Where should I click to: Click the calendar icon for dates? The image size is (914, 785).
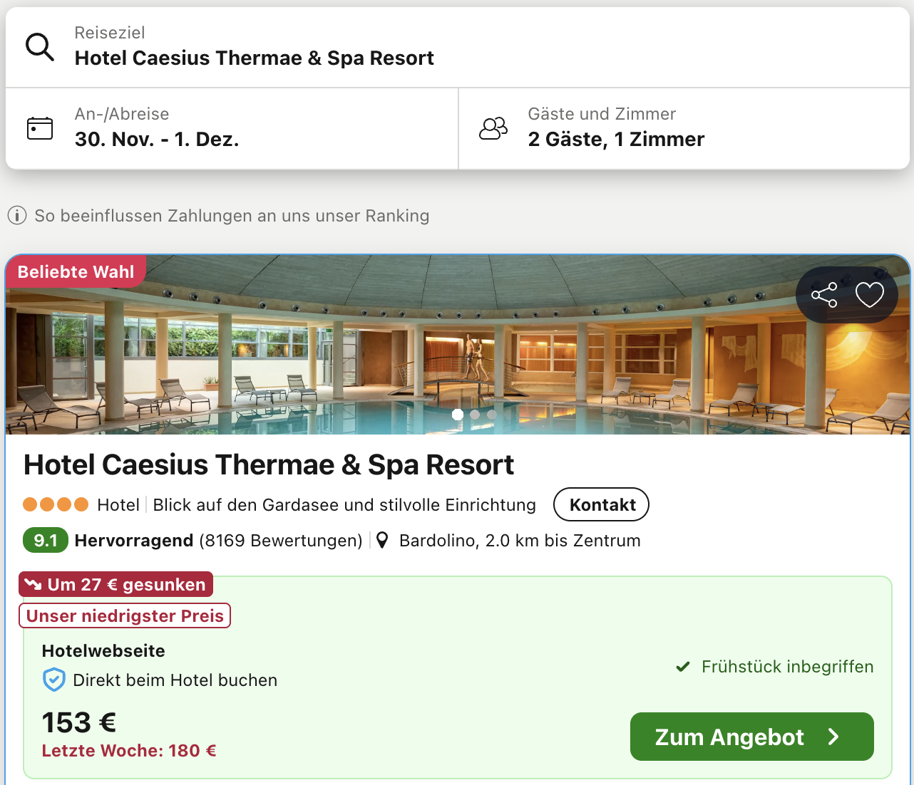40,128
